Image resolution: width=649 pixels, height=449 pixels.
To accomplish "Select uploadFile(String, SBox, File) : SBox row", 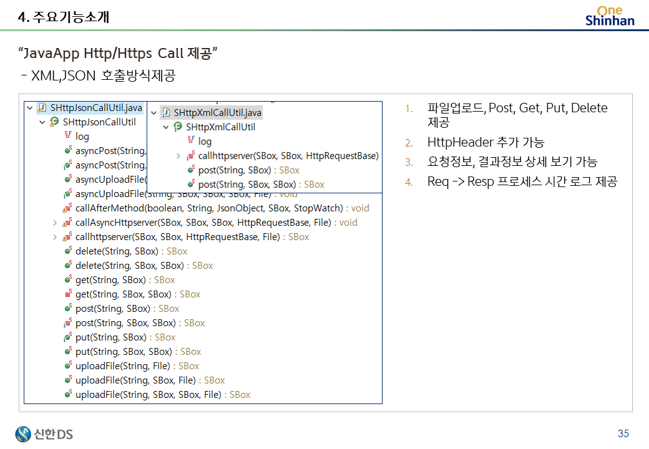I will (x=150, y=380).
